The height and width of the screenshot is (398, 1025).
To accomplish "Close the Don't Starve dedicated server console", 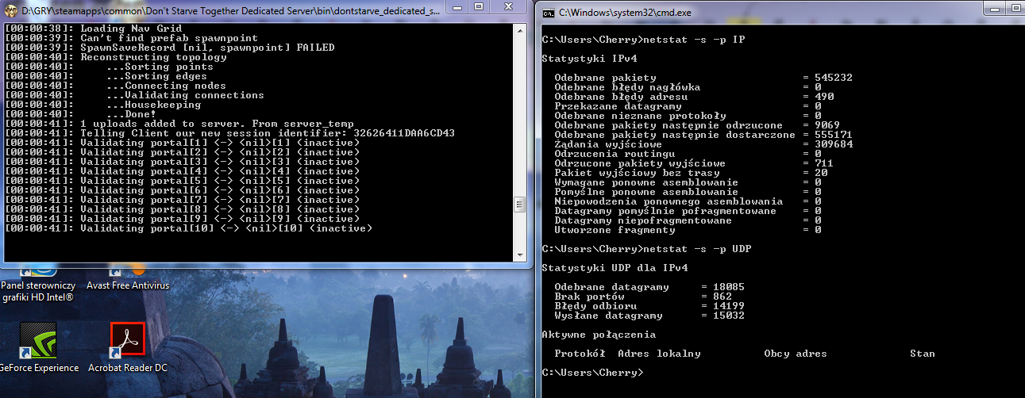I will click(x=510, y=8).
